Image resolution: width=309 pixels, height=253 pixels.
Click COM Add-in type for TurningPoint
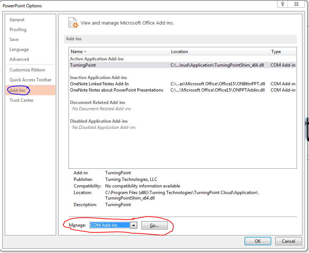pos(283,65)
